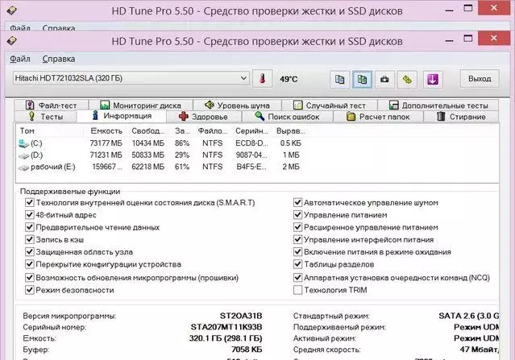Toggle Включение питания в режиме ожидания checkbox

297,252
